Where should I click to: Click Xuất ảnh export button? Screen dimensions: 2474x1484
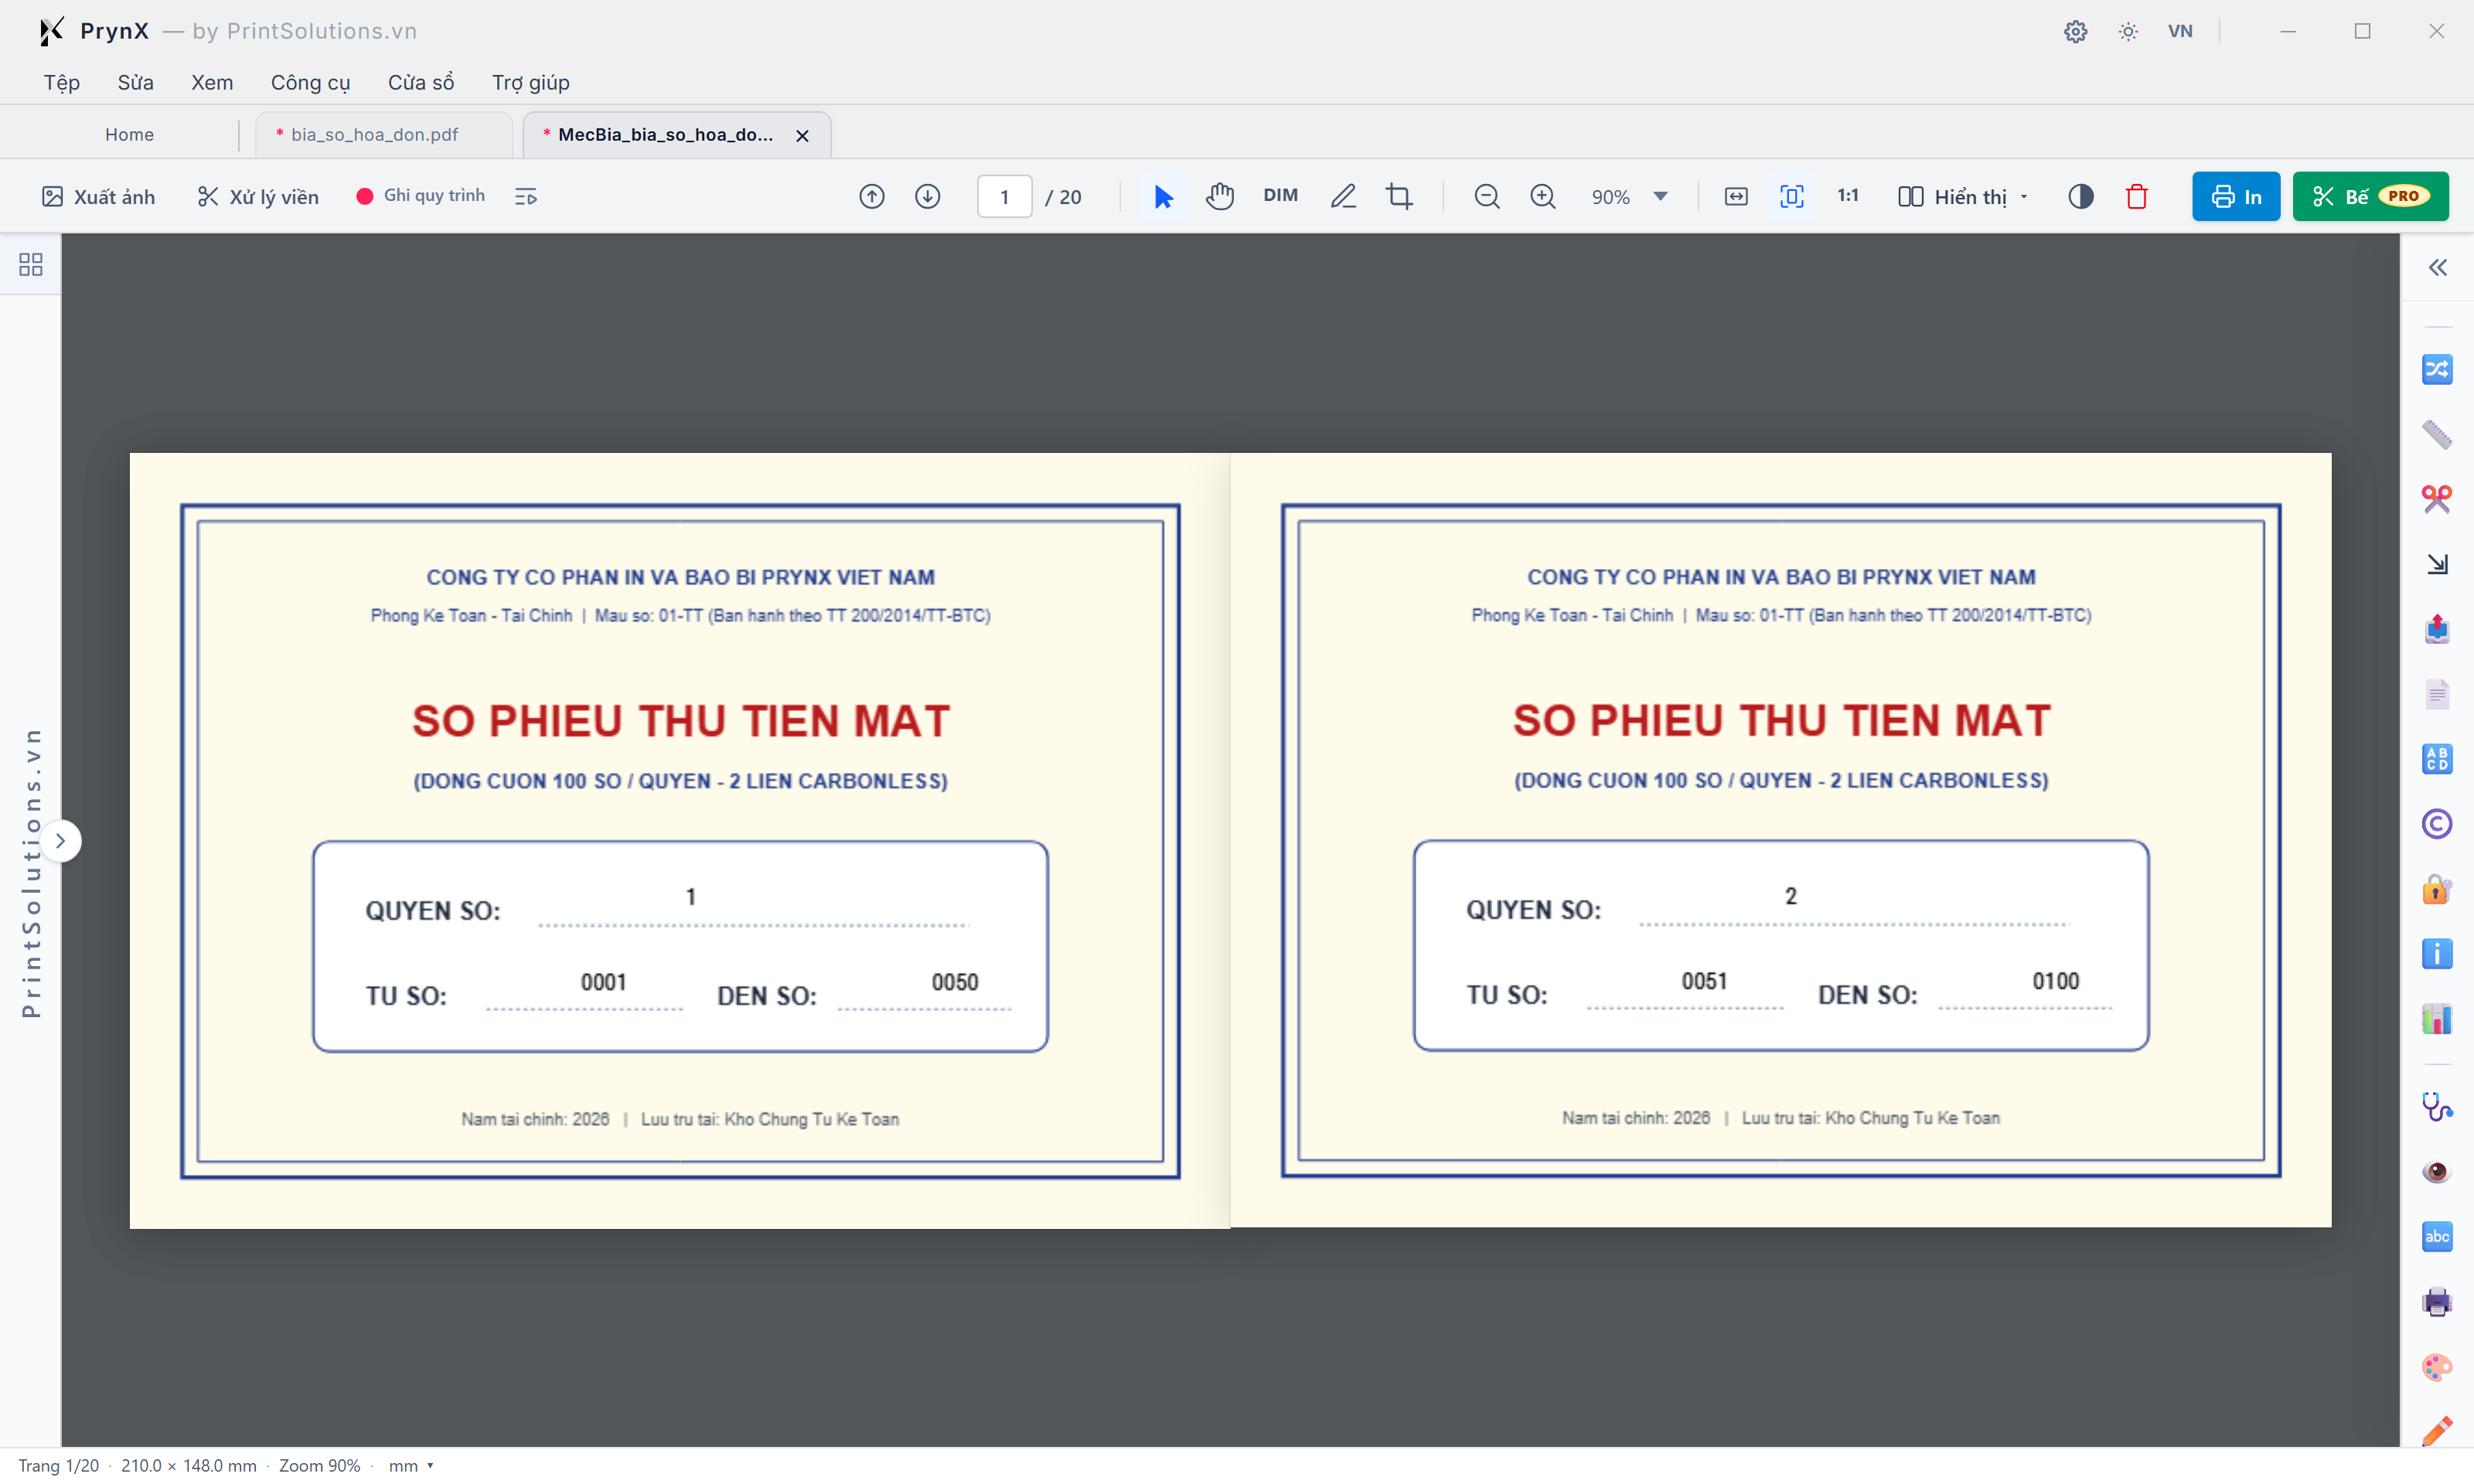[98, 196]
